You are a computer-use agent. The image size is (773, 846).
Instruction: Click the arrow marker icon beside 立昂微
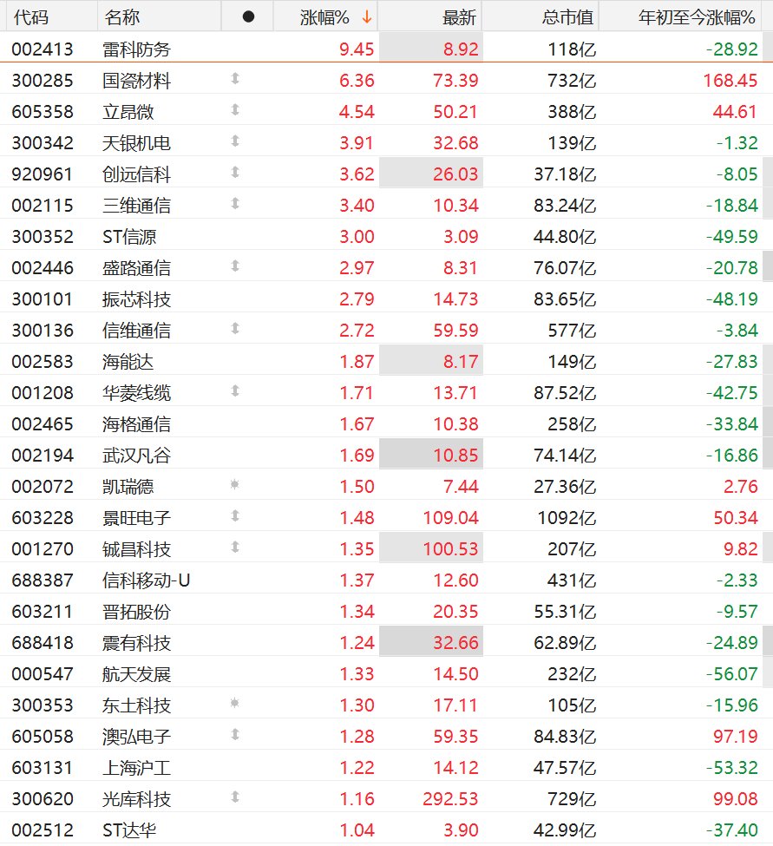[234, 110]
